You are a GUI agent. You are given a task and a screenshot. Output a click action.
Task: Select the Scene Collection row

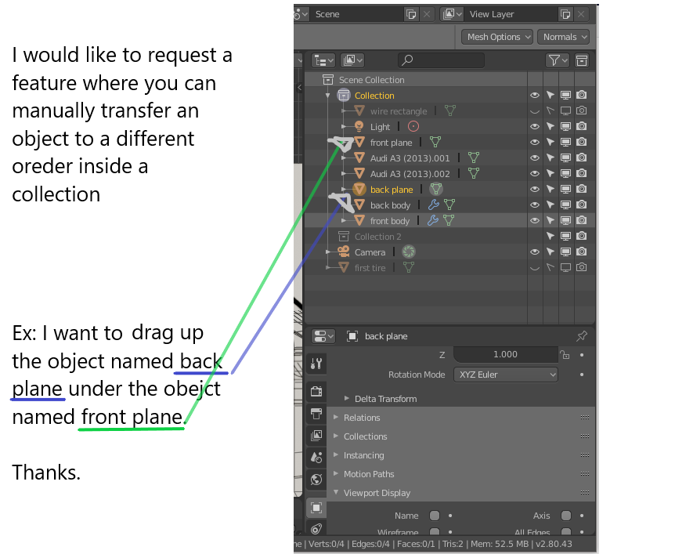point(371,80)
